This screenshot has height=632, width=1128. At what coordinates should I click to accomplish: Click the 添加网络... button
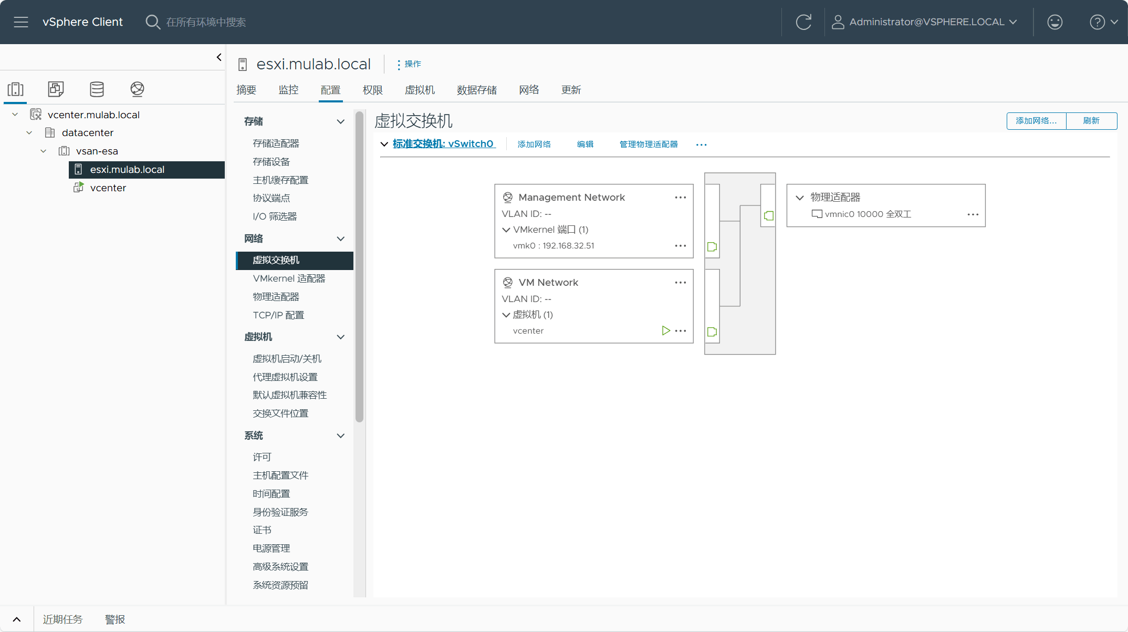pos(1036,121)
